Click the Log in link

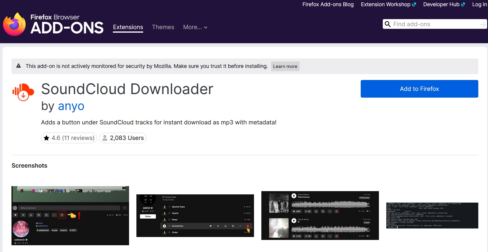[479, 4]
